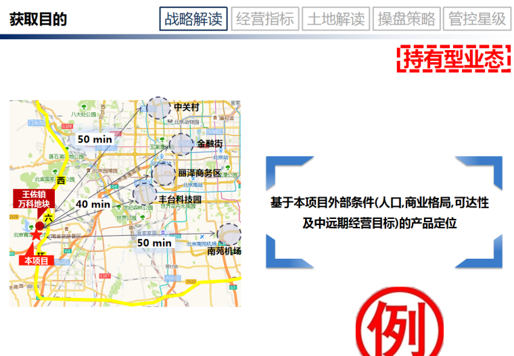Click the 40 min travel time label

(93, 204)
